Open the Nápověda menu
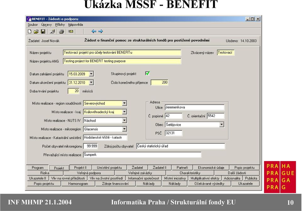This screenshot has width=302, height=211. pyautogui.click(x=75, y=25)
